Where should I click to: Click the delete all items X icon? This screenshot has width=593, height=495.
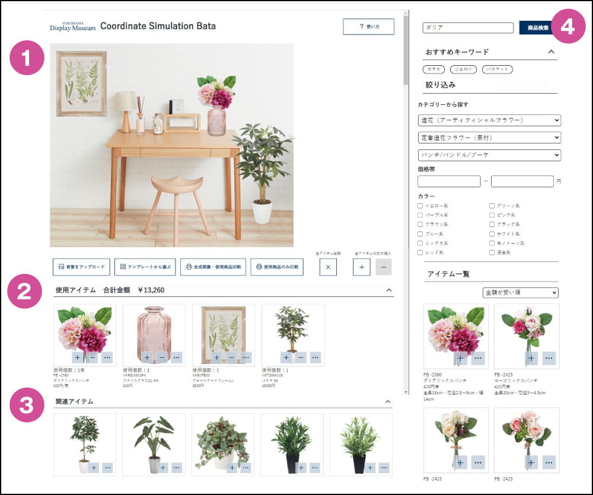(x=328, y=267)
